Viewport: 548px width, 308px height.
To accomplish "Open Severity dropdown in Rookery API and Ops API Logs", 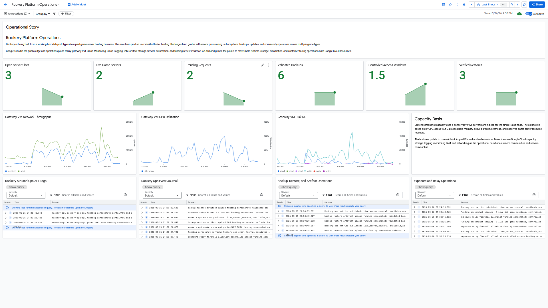I will 26,195.
